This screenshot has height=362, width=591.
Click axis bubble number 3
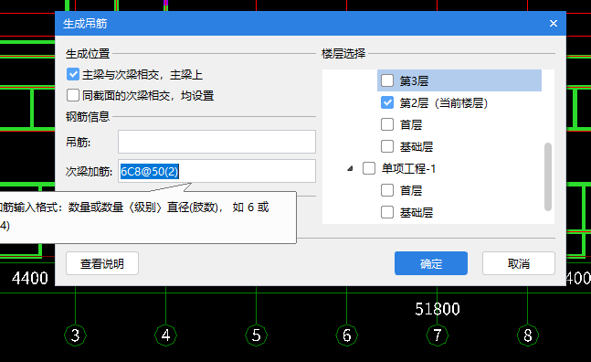tap(76, 335)
